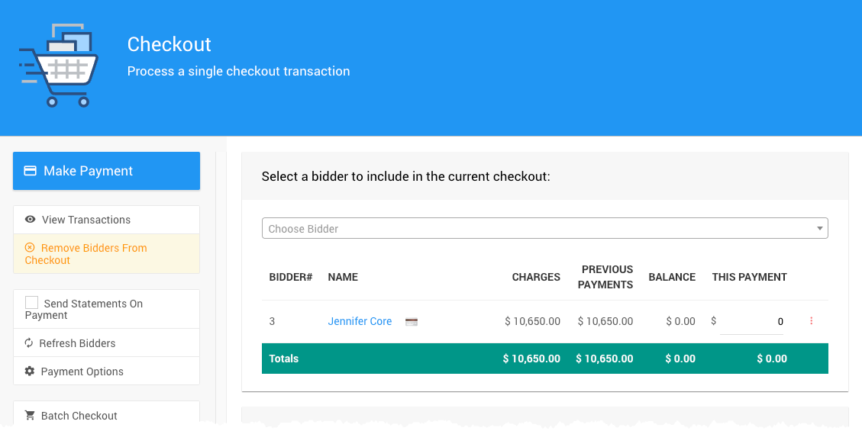862x447 pixels.
Task: Click the refresh arrows icon
Action: pos(29,343)
